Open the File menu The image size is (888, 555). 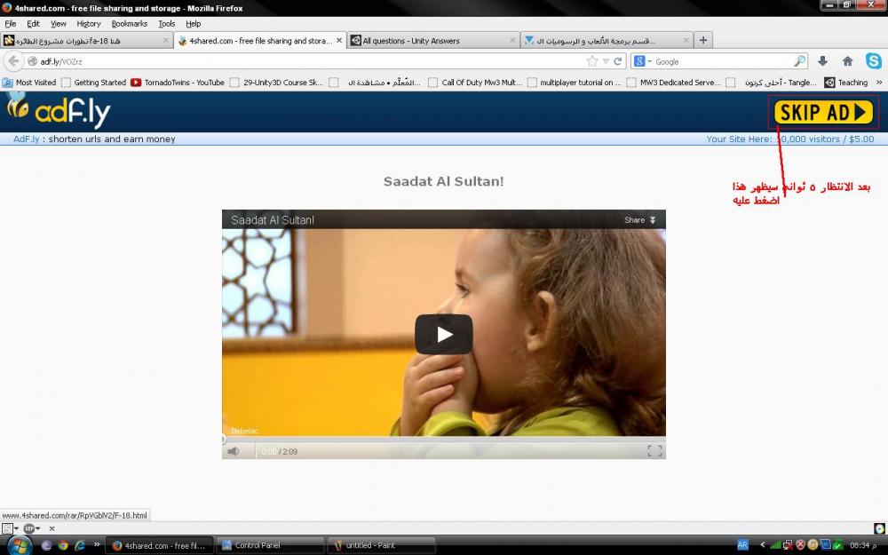click(10, 24)
